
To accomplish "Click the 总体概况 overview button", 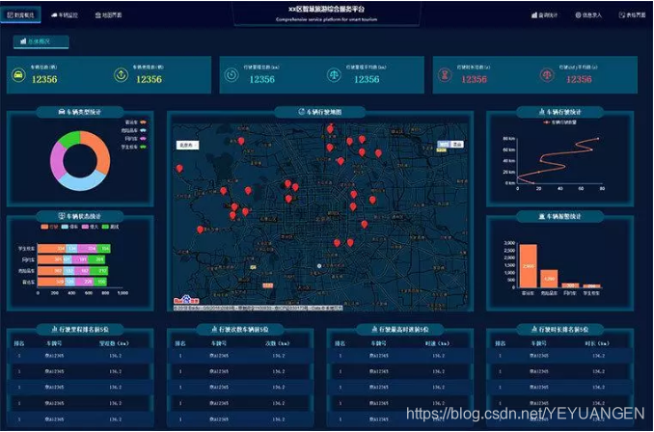I will [x=41, y=41].
